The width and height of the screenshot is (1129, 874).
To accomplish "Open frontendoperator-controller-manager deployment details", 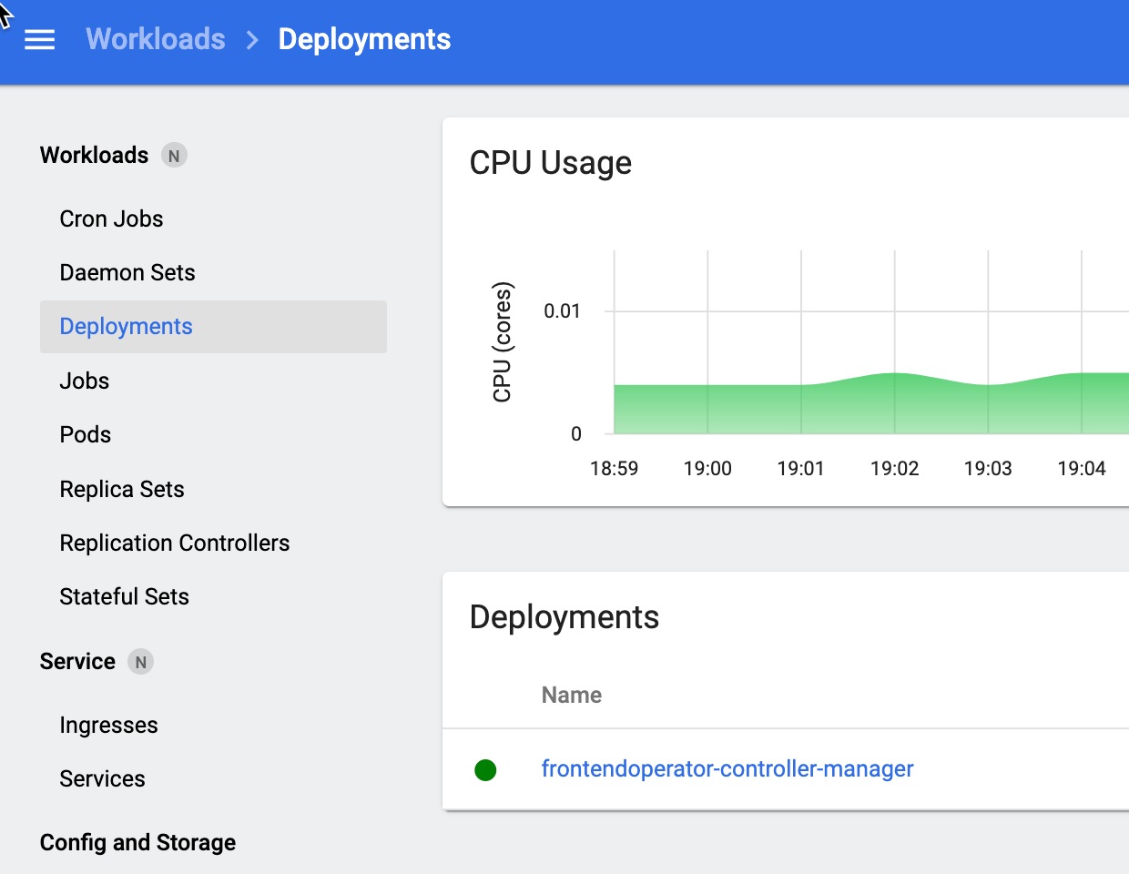I will [727, 769].
